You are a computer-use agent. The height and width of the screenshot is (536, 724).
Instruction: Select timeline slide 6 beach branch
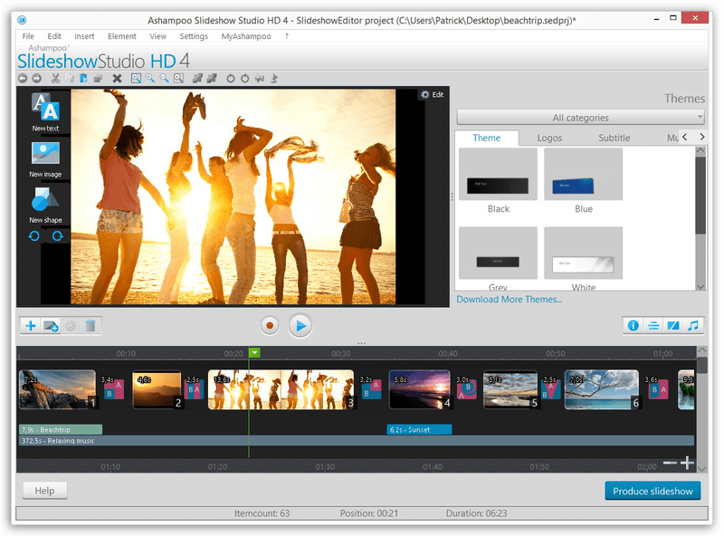click(602, 389)
